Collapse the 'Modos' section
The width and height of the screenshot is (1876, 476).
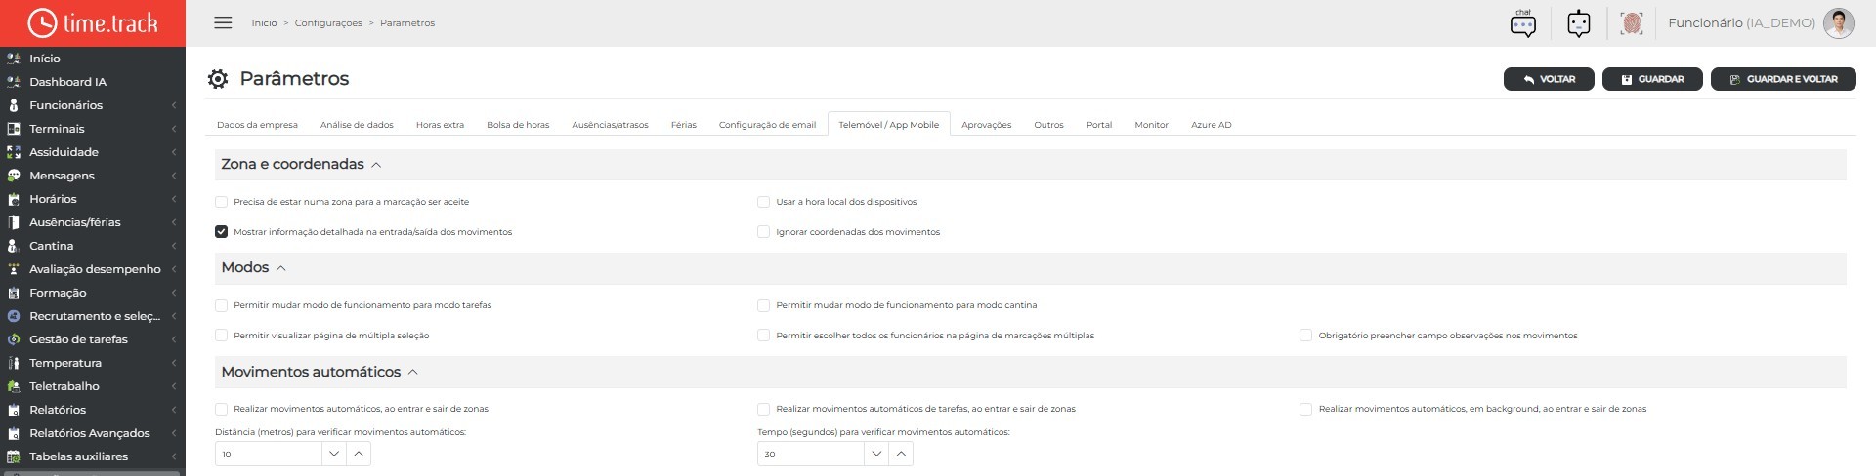(280, 268)
